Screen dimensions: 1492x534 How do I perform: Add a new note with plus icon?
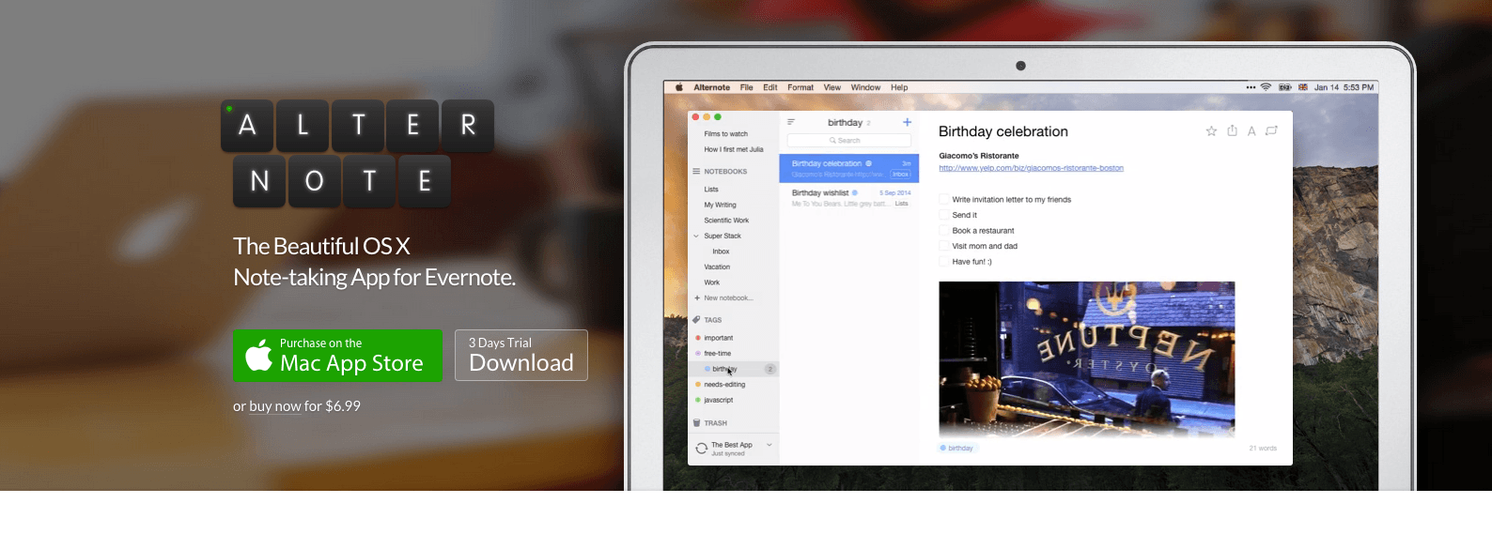point(907,122)
